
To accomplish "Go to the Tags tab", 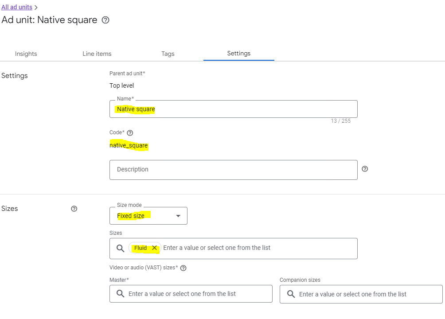I will (x=168, y=54).
